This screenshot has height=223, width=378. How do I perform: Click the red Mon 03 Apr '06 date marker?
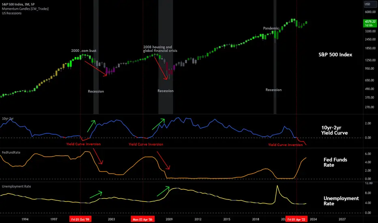click(x=143, y=219)
